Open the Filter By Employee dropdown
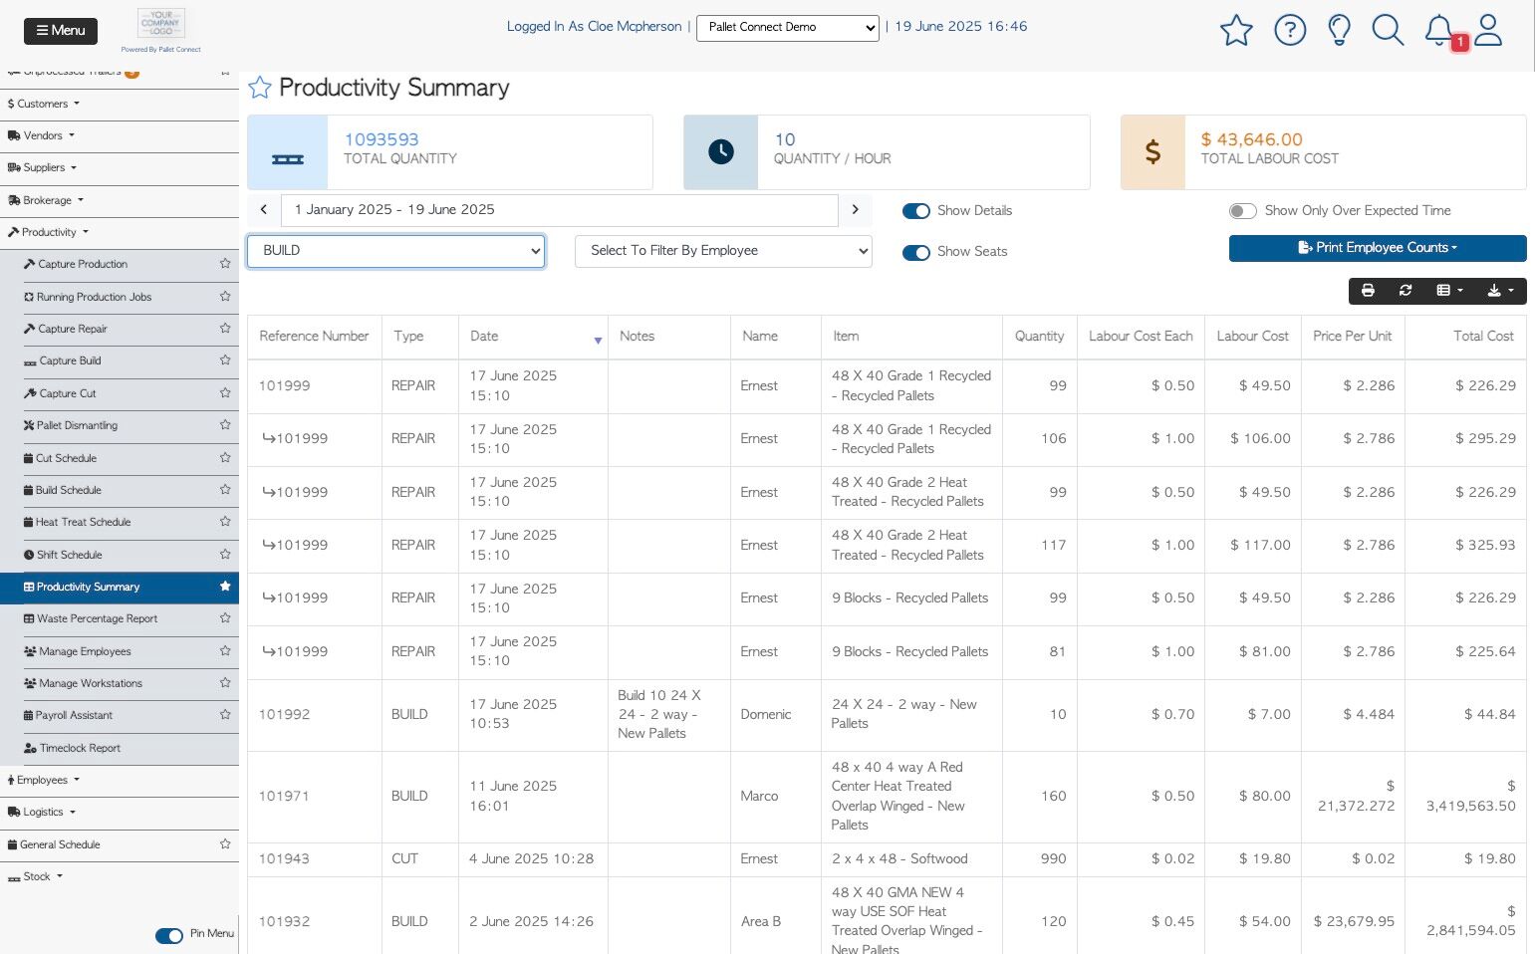 coord(723,251)
